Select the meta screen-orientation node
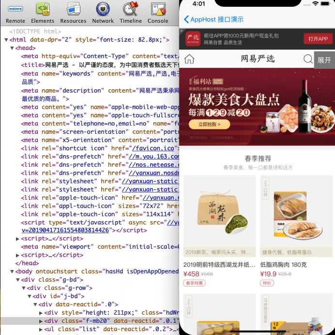Viewport: 335px width, 335px height. [x=100, y=132]
